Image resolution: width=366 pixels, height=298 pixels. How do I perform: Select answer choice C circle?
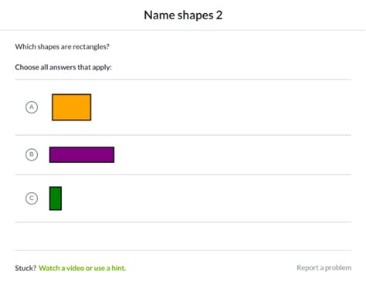[32, 198]
